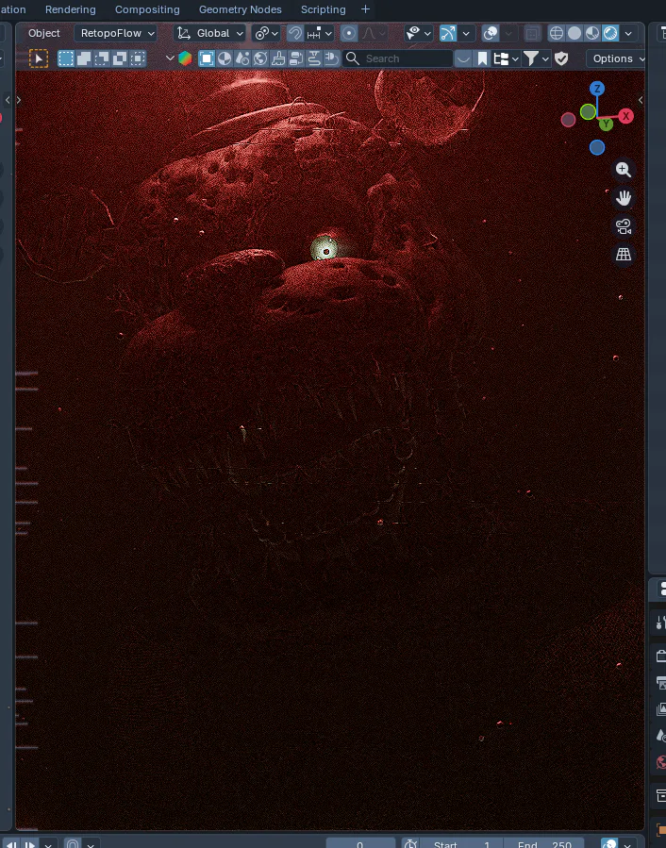Image resolution: width=666 pixels, height=848 pixels.
Task: Click the highlighted framed-square icon
Action: 207,58
